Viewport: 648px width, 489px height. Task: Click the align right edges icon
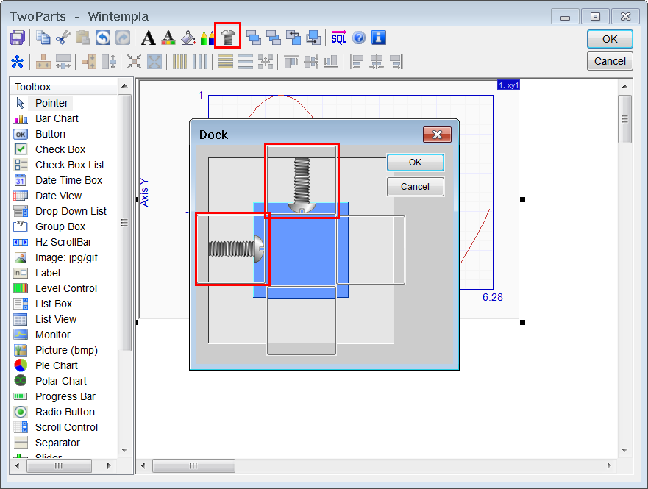pyautogui.click(x=396, y=62)
